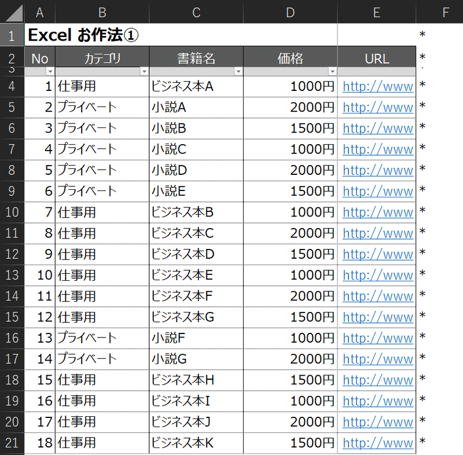Open the URL link for ビジネス本J
This screenshot has width=463, height=455.
pyautogui.click(x=378, y=422)
